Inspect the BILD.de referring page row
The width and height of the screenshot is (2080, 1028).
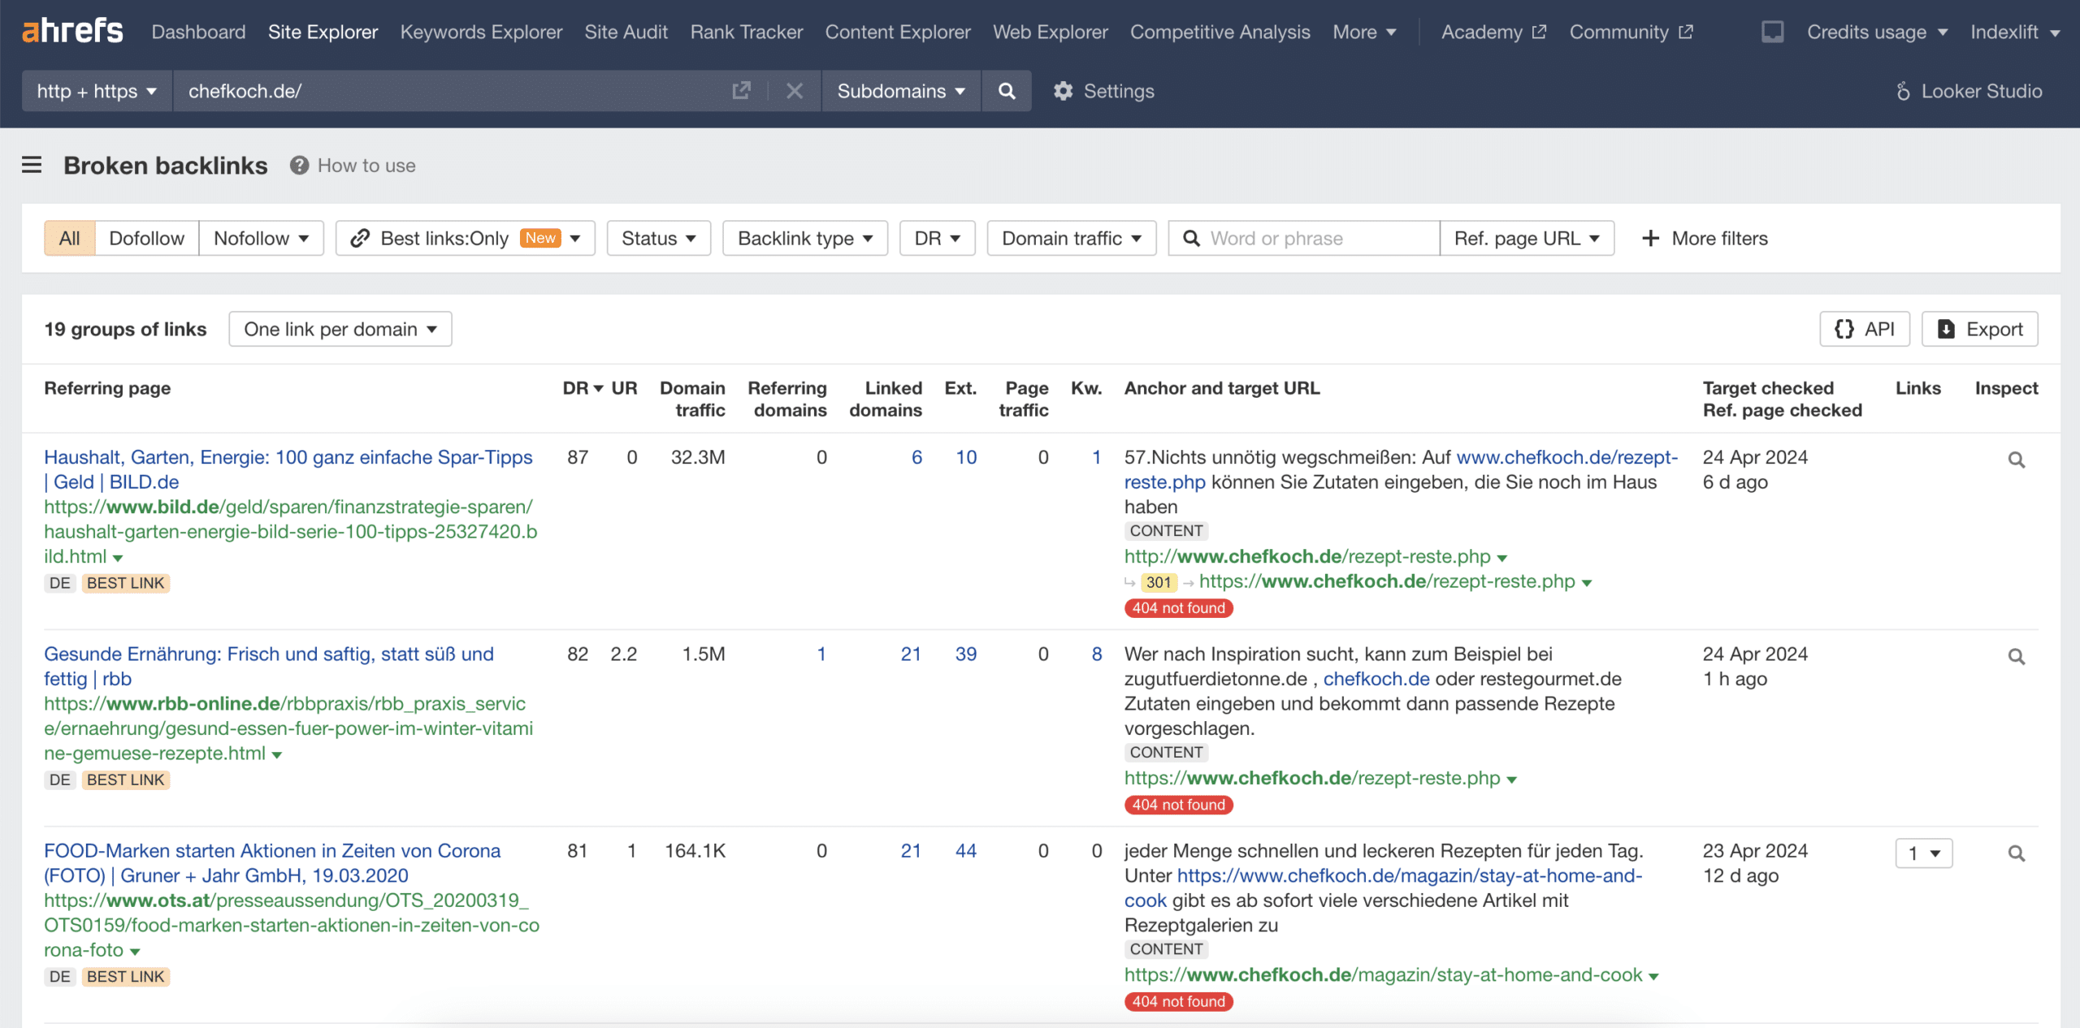point(2017,460)
